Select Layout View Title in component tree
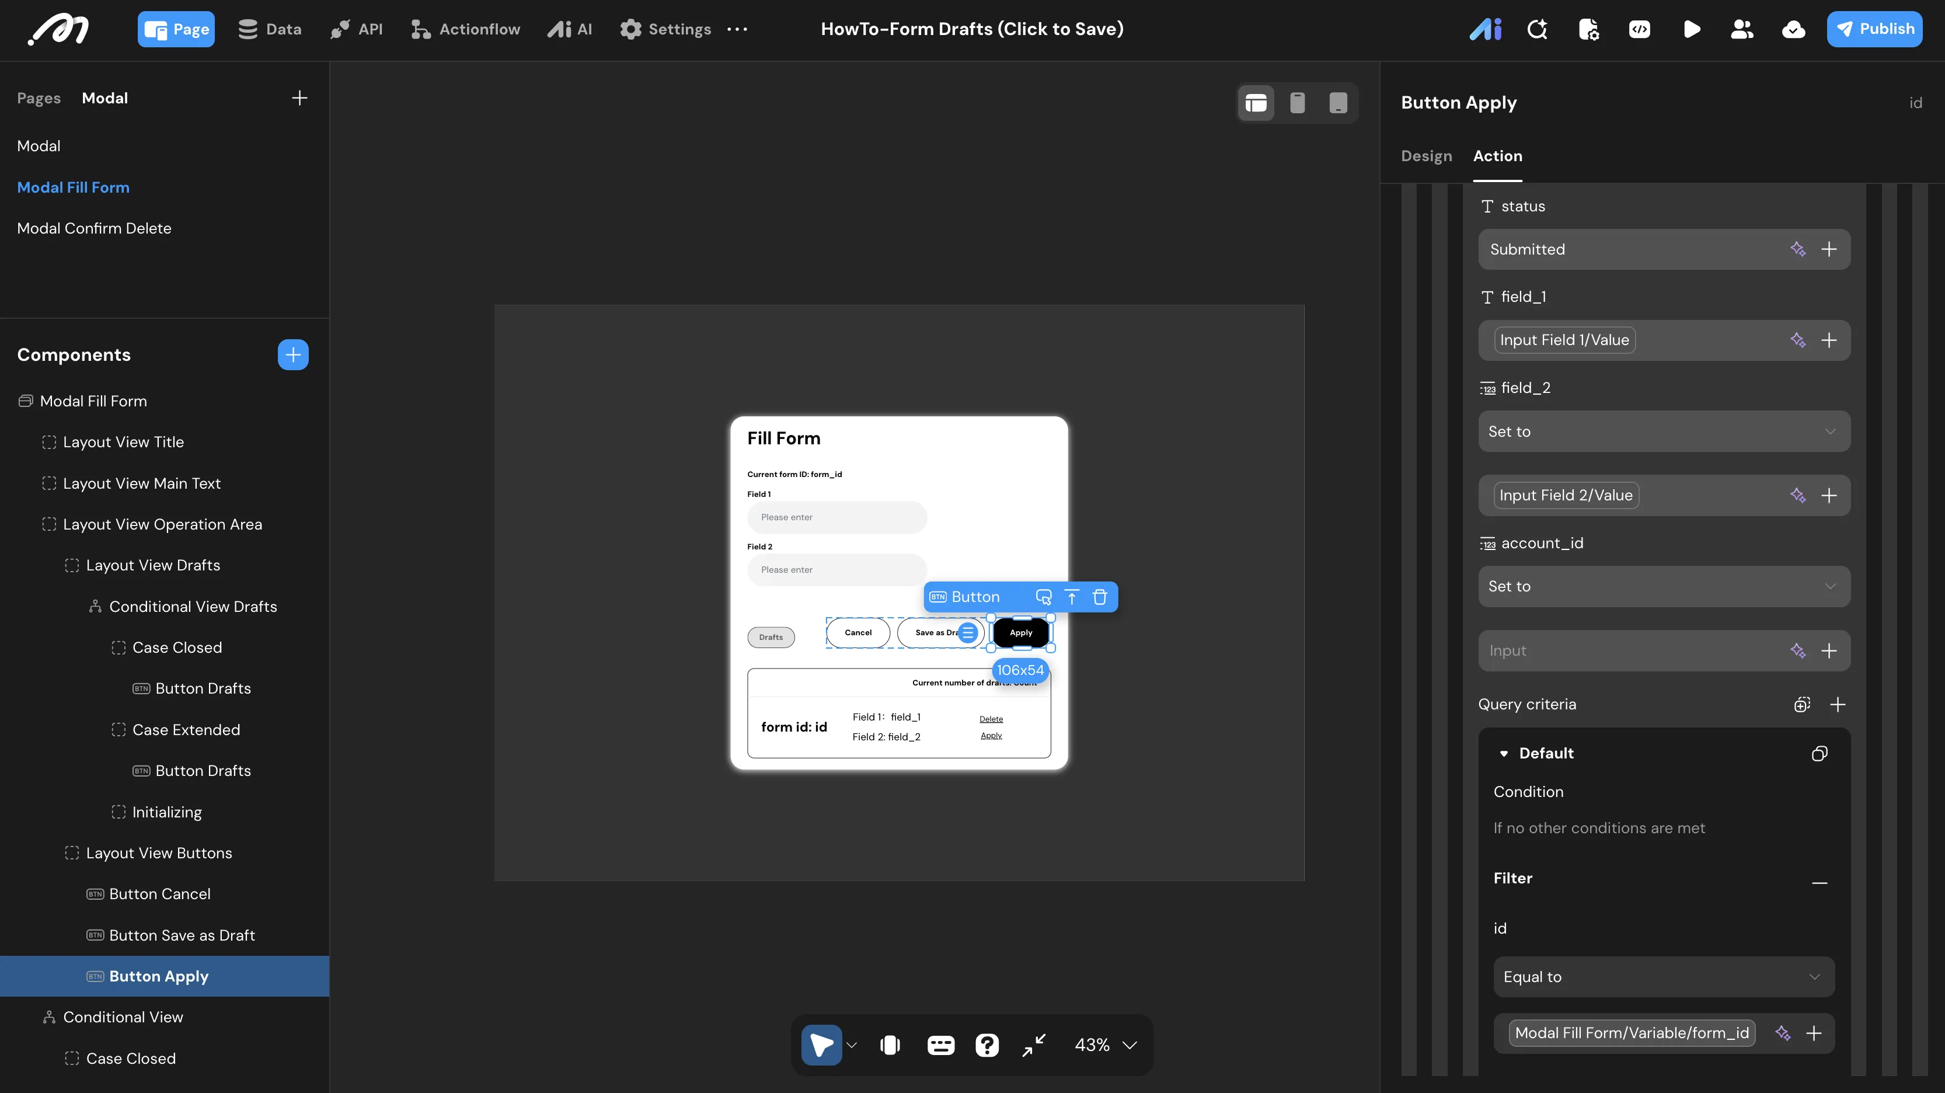 [x=124, y=443]
